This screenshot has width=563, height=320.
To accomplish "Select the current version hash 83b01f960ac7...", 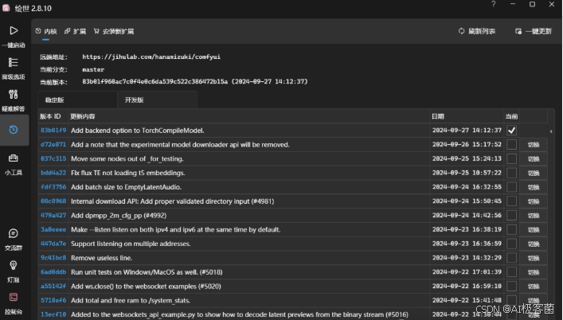I will coord(195,82).
